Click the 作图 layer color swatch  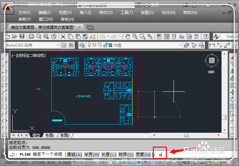(111, 45)
